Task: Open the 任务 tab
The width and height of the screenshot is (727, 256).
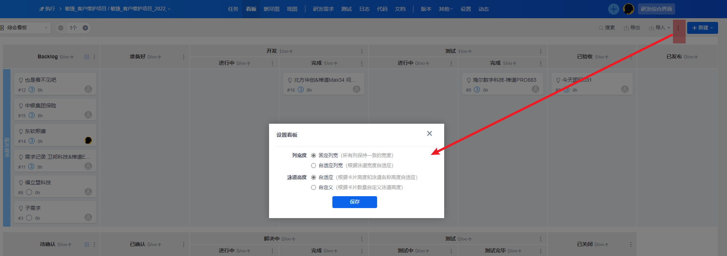Action: click(233, 9)
